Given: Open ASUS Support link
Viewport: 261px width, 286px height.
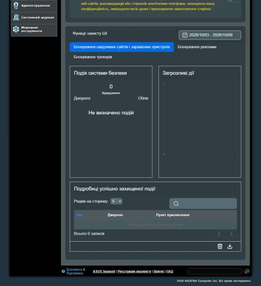Looking at the screenshot, I should coord(104,271).
